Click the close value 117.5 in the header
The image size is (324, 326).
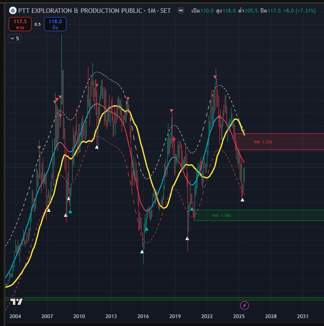coord(274,11)
